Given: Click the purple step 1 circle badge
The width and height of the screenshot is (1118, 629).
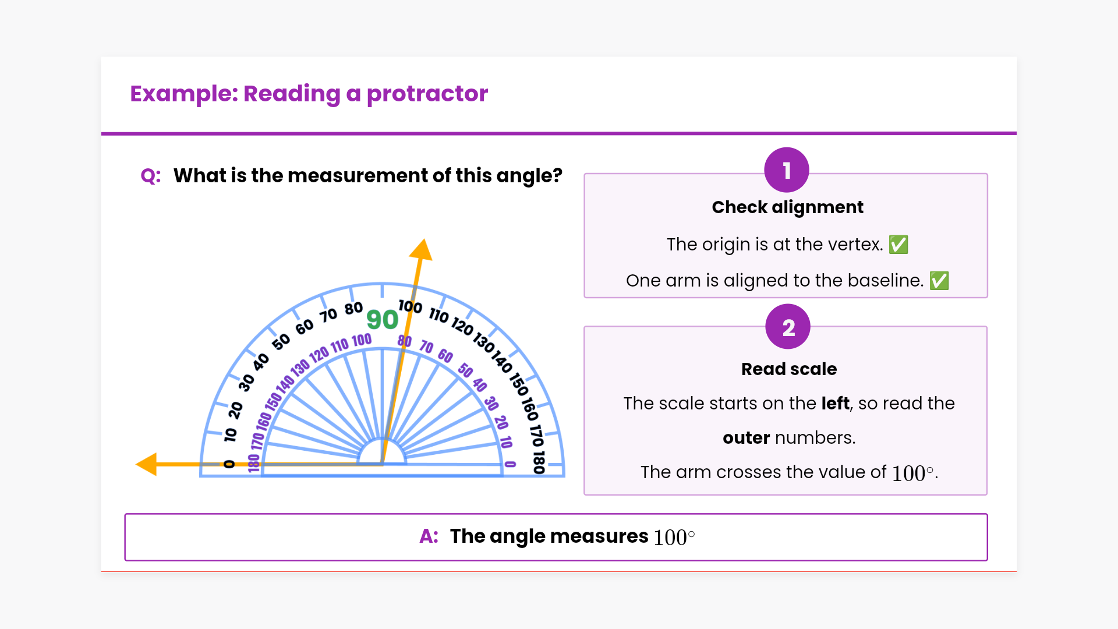Looking at the screenshot, I should pos(787,170).
